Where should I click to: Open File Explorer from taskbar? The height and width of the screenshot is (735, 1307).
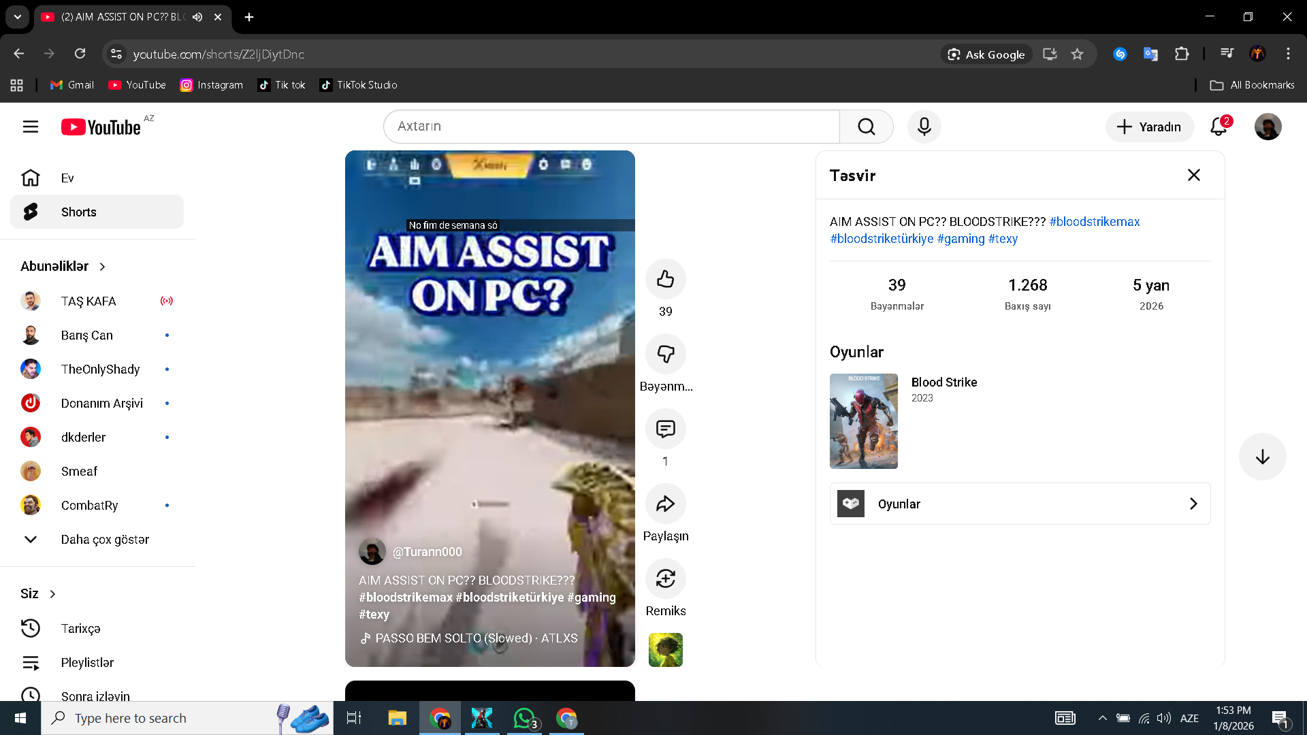pos(397,718)
